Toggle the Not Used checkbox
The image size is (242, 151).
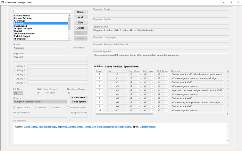(71, 48)
